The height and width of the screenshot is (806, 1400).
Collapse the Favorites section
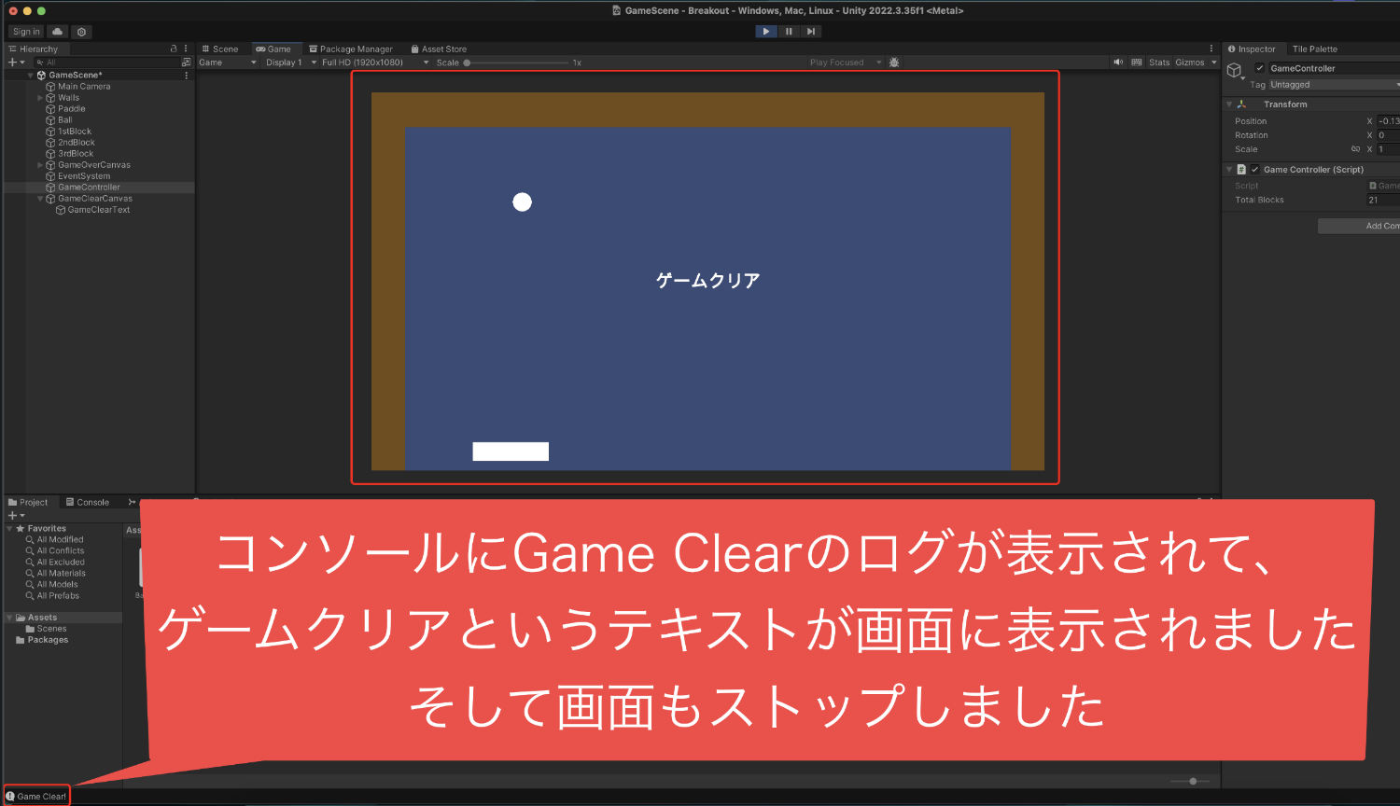point(9,529)
